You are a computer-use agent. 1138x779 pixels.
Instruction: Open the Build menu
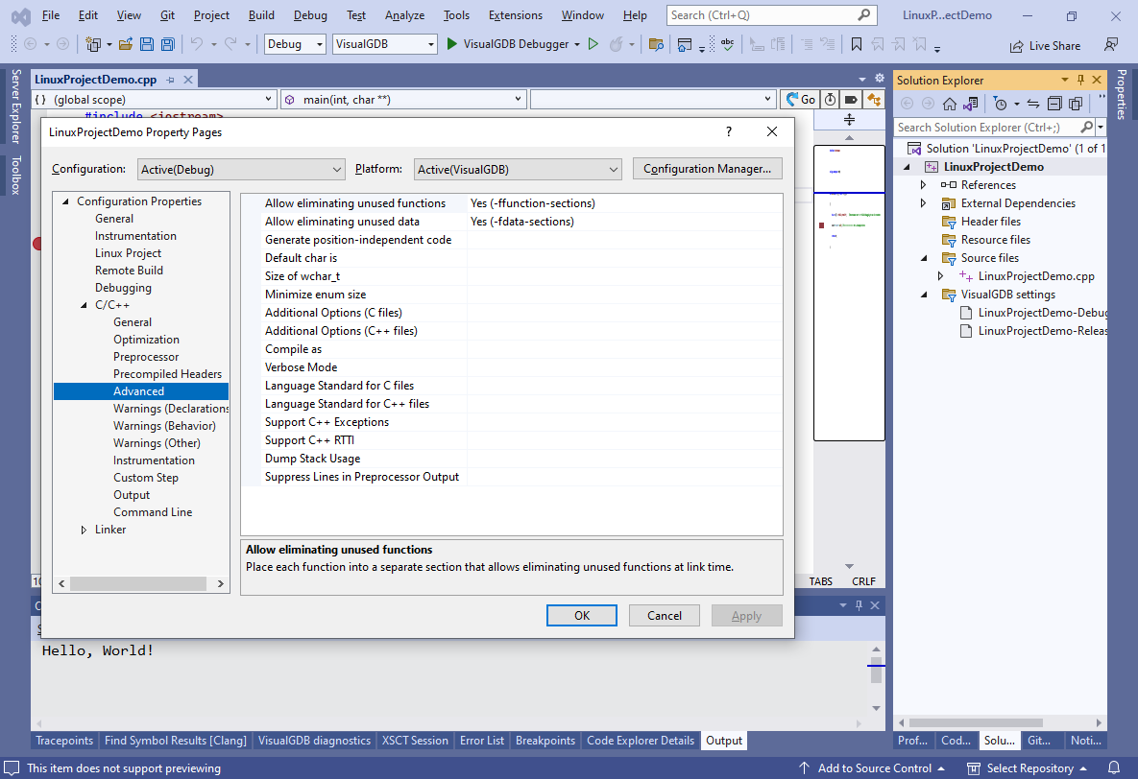(261, 15)
